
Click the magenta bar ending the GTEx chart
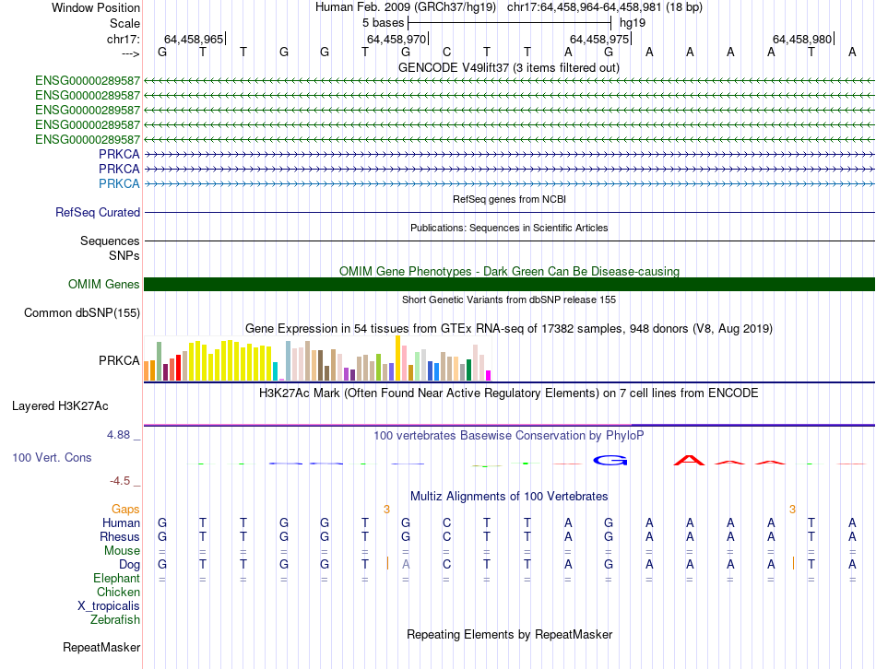[489, 376]
